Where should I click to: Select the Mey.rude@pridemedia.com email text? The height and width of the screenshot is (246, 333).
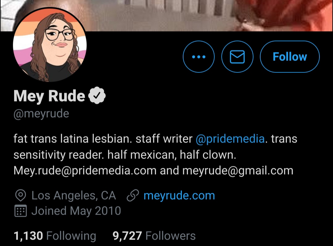coord(85,171)
